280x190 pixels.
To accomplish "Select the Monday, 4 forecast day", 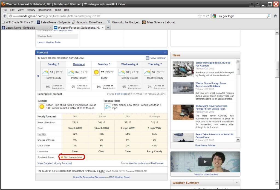I will point(79,64).
